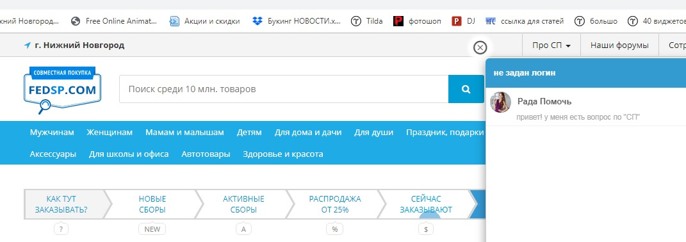Open the Новые сборы step tab
Screen dimensions: 686x242
point(152,204)
